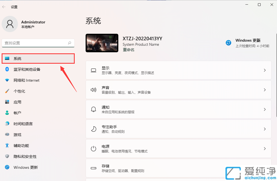Minimize the Settings window
Viewport: 277px width, 181px height.
(x=247, y=5)
